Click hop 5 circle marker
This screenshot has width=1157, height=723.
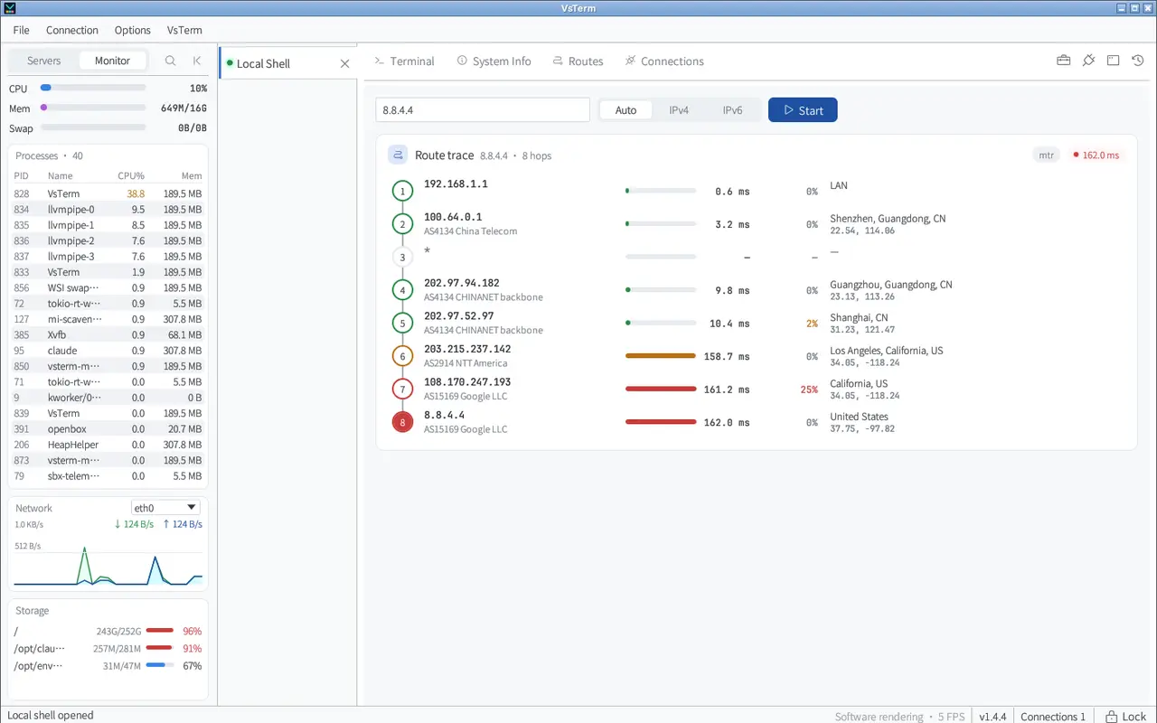coord(402,324)
